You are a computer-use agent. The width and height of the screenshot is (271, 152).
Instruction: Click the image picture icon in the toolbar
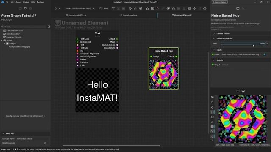(x=168, y=8)
